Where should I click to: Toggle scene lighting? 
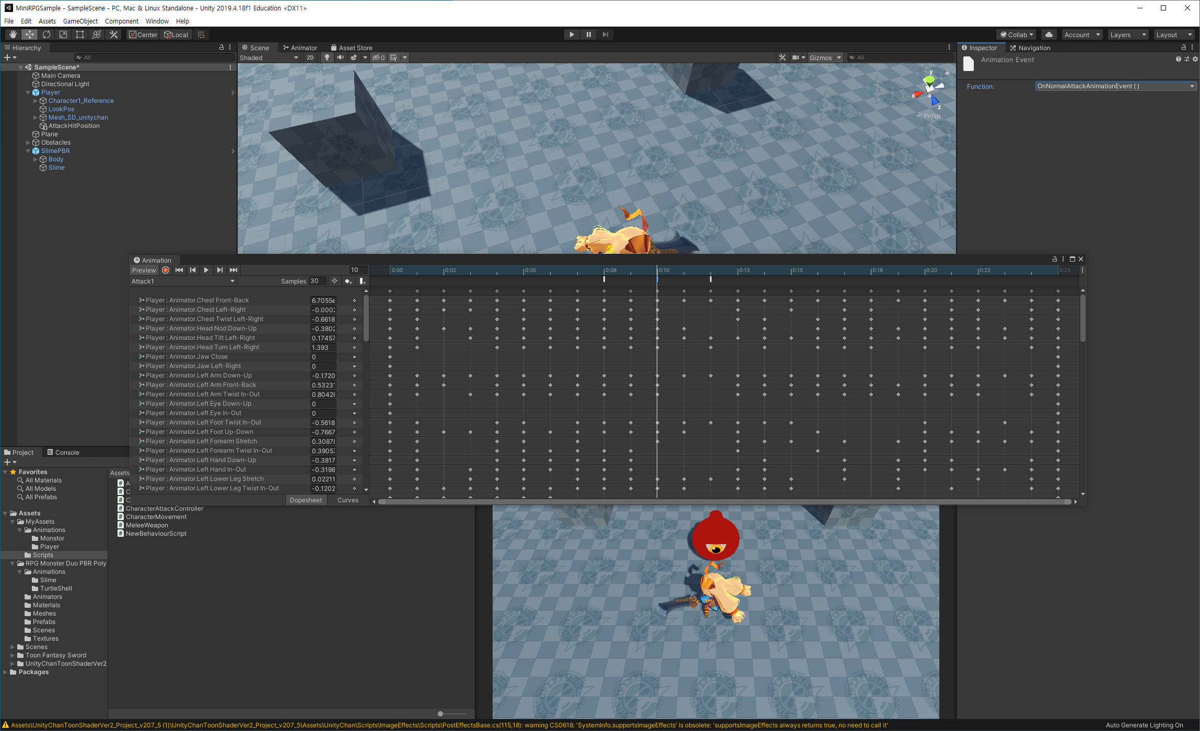pyautogui.click(x=327, y=57)
